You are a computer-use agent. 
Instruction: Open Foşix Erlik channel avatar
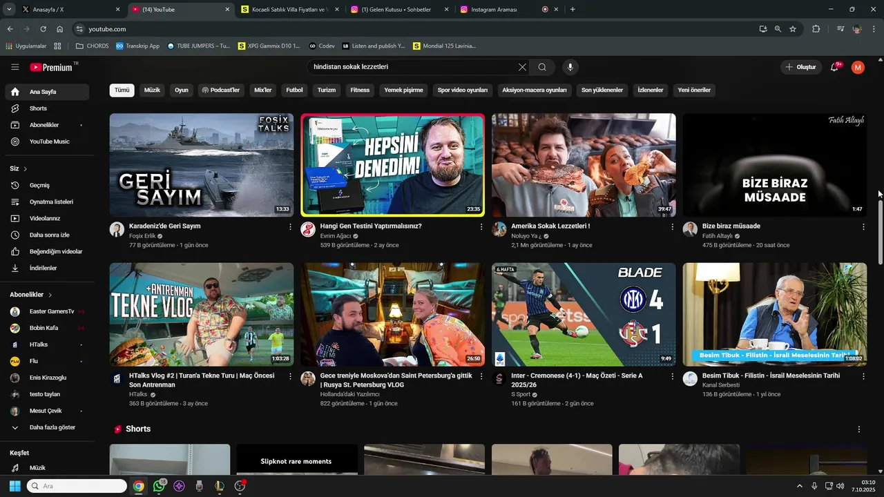[117, 230]
